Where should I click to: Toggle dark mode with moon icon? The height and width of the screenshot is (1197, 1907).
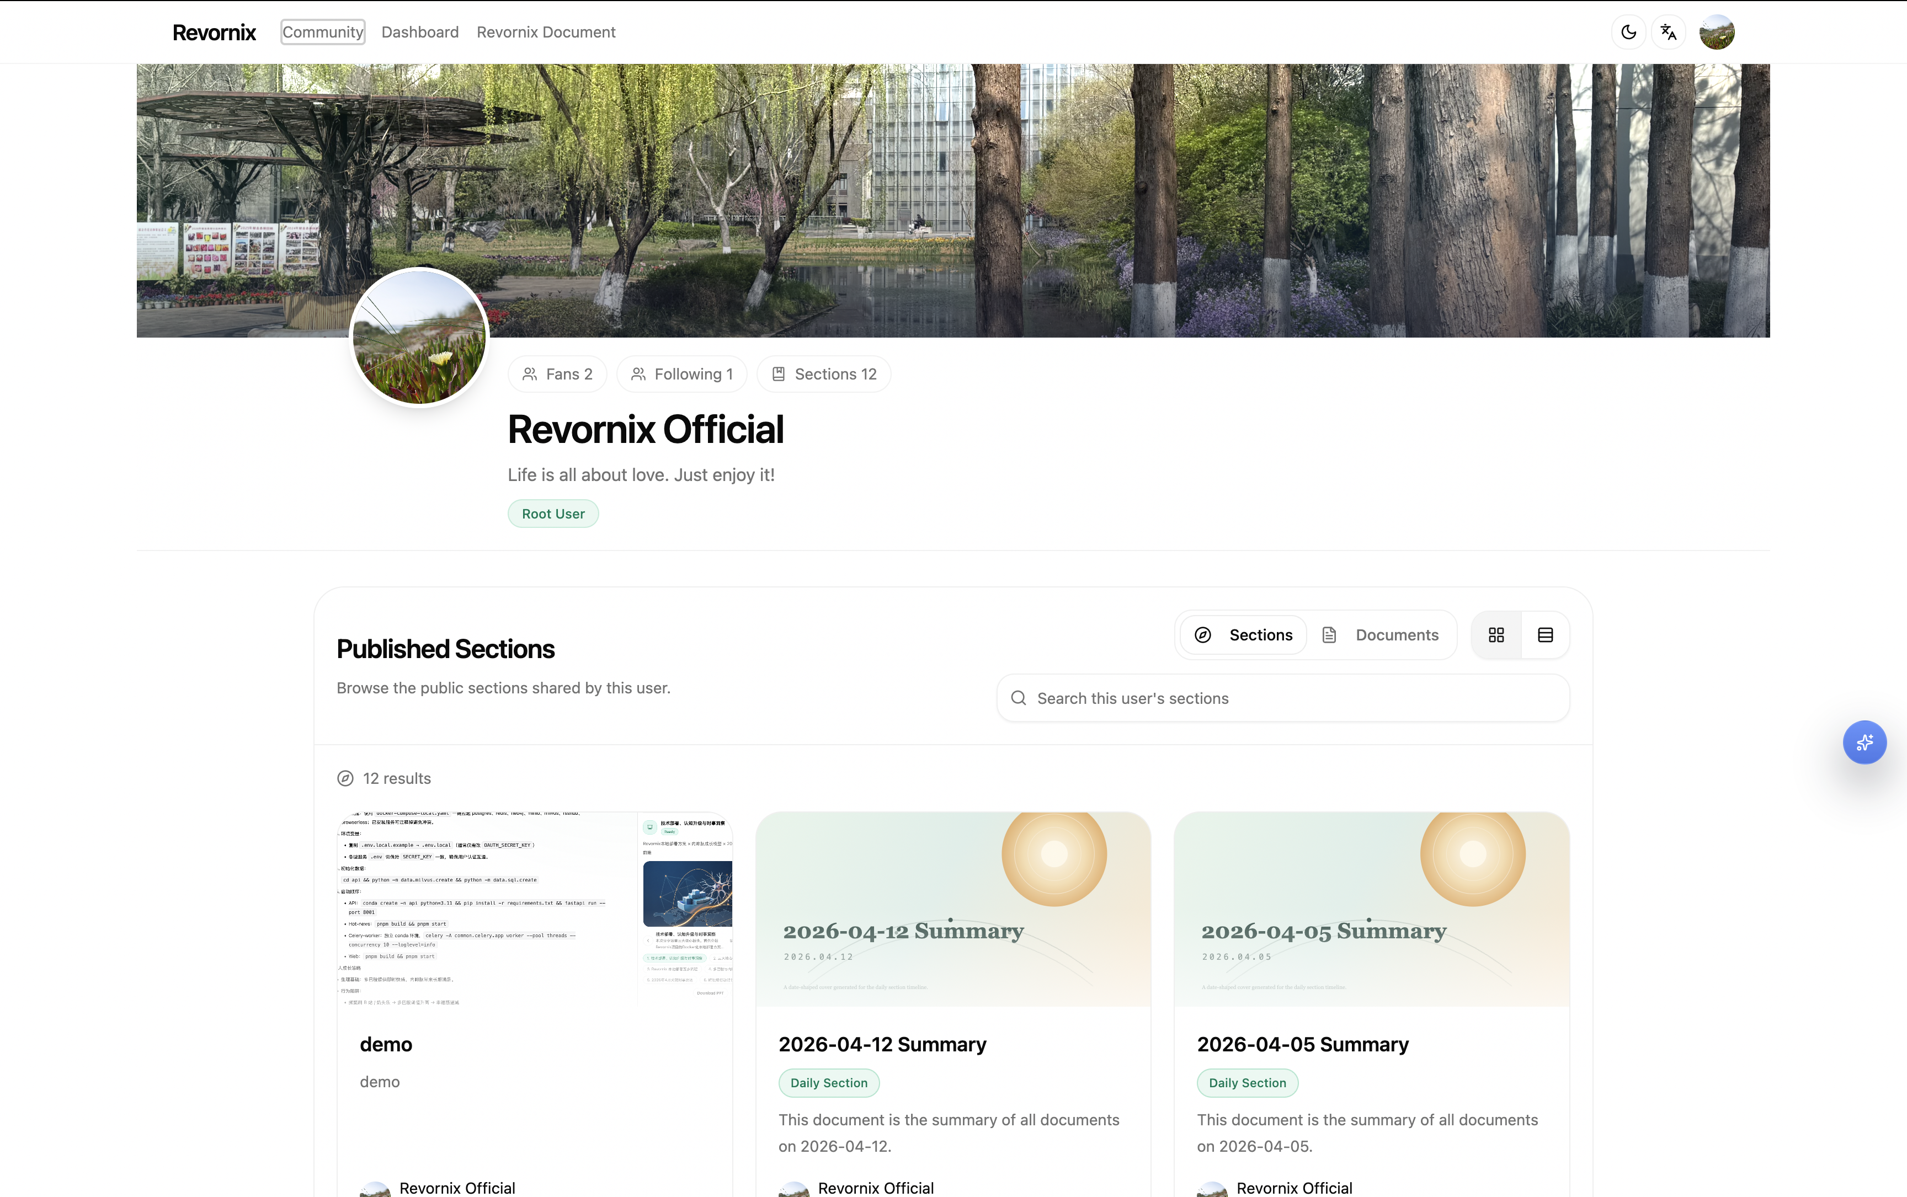coord(1628,33)
